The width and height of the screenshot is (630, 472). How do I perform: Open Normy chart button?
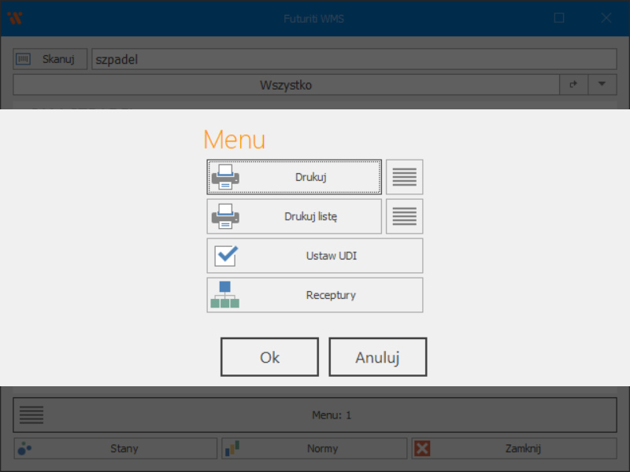coord(314,448)
